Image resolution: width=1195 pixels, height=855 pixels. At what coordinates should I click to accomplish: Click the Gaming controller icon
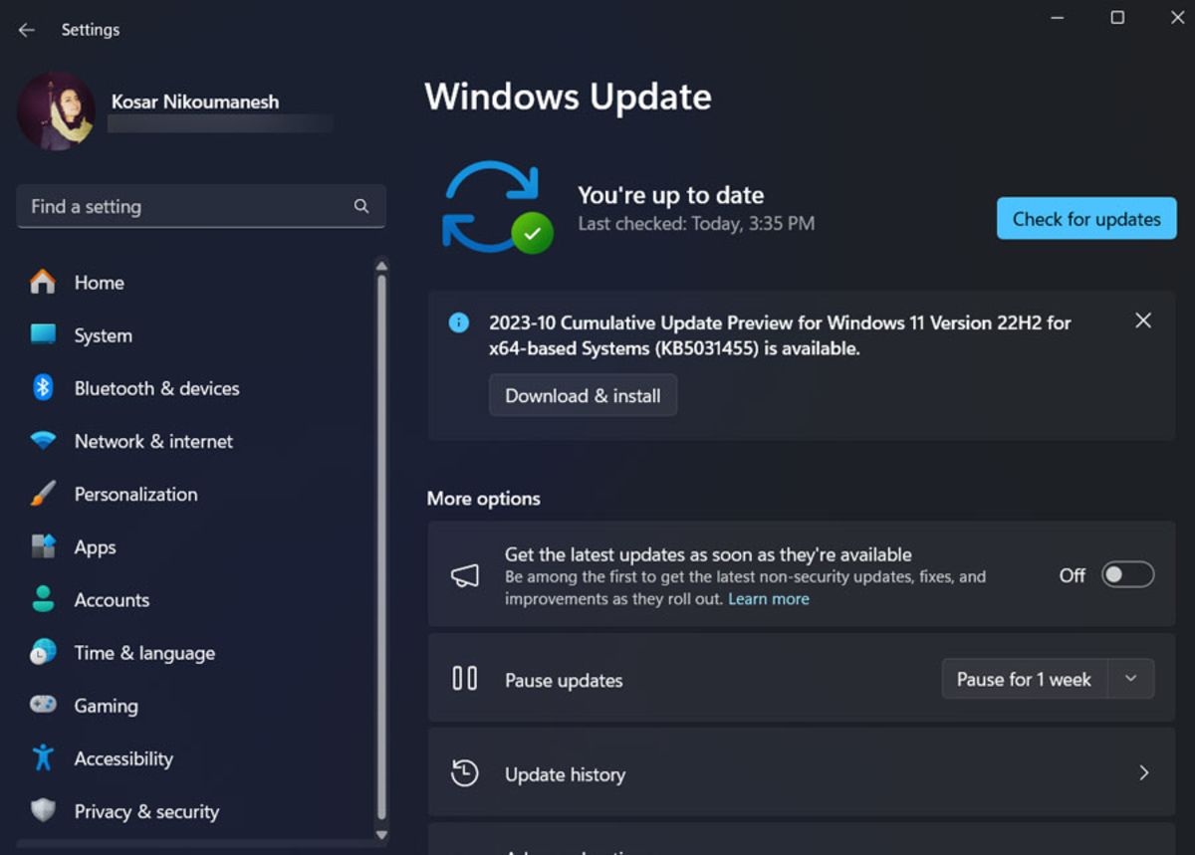pyautogui.click(x=43, y=705)
